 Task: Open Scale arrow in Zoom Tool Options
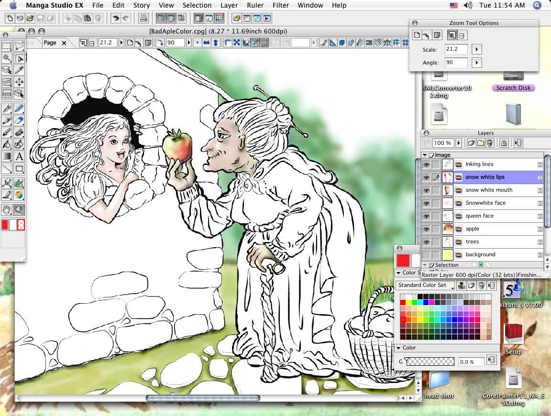click(x=476, y=50)
